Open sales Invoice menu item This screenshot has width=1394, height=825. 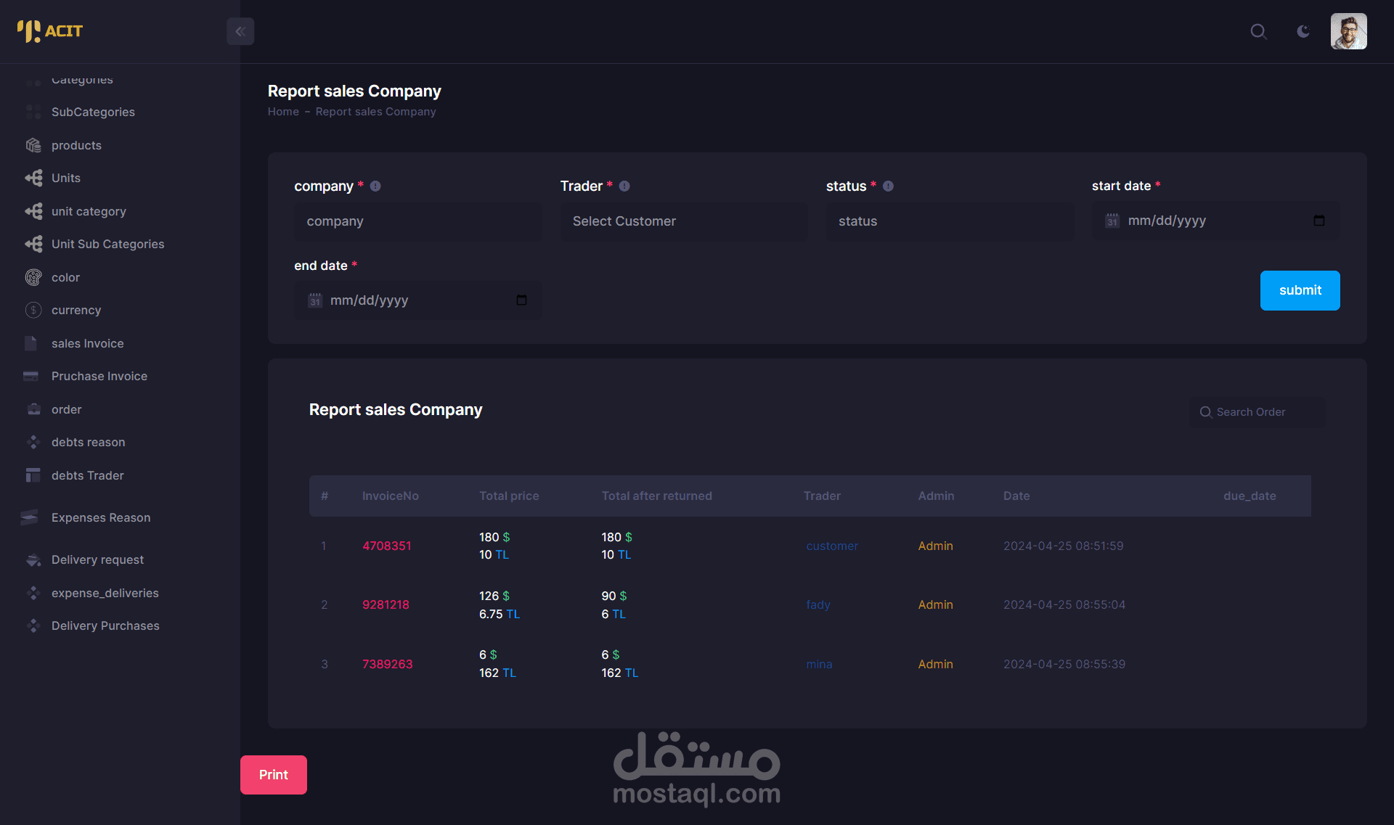pos(87,343)
